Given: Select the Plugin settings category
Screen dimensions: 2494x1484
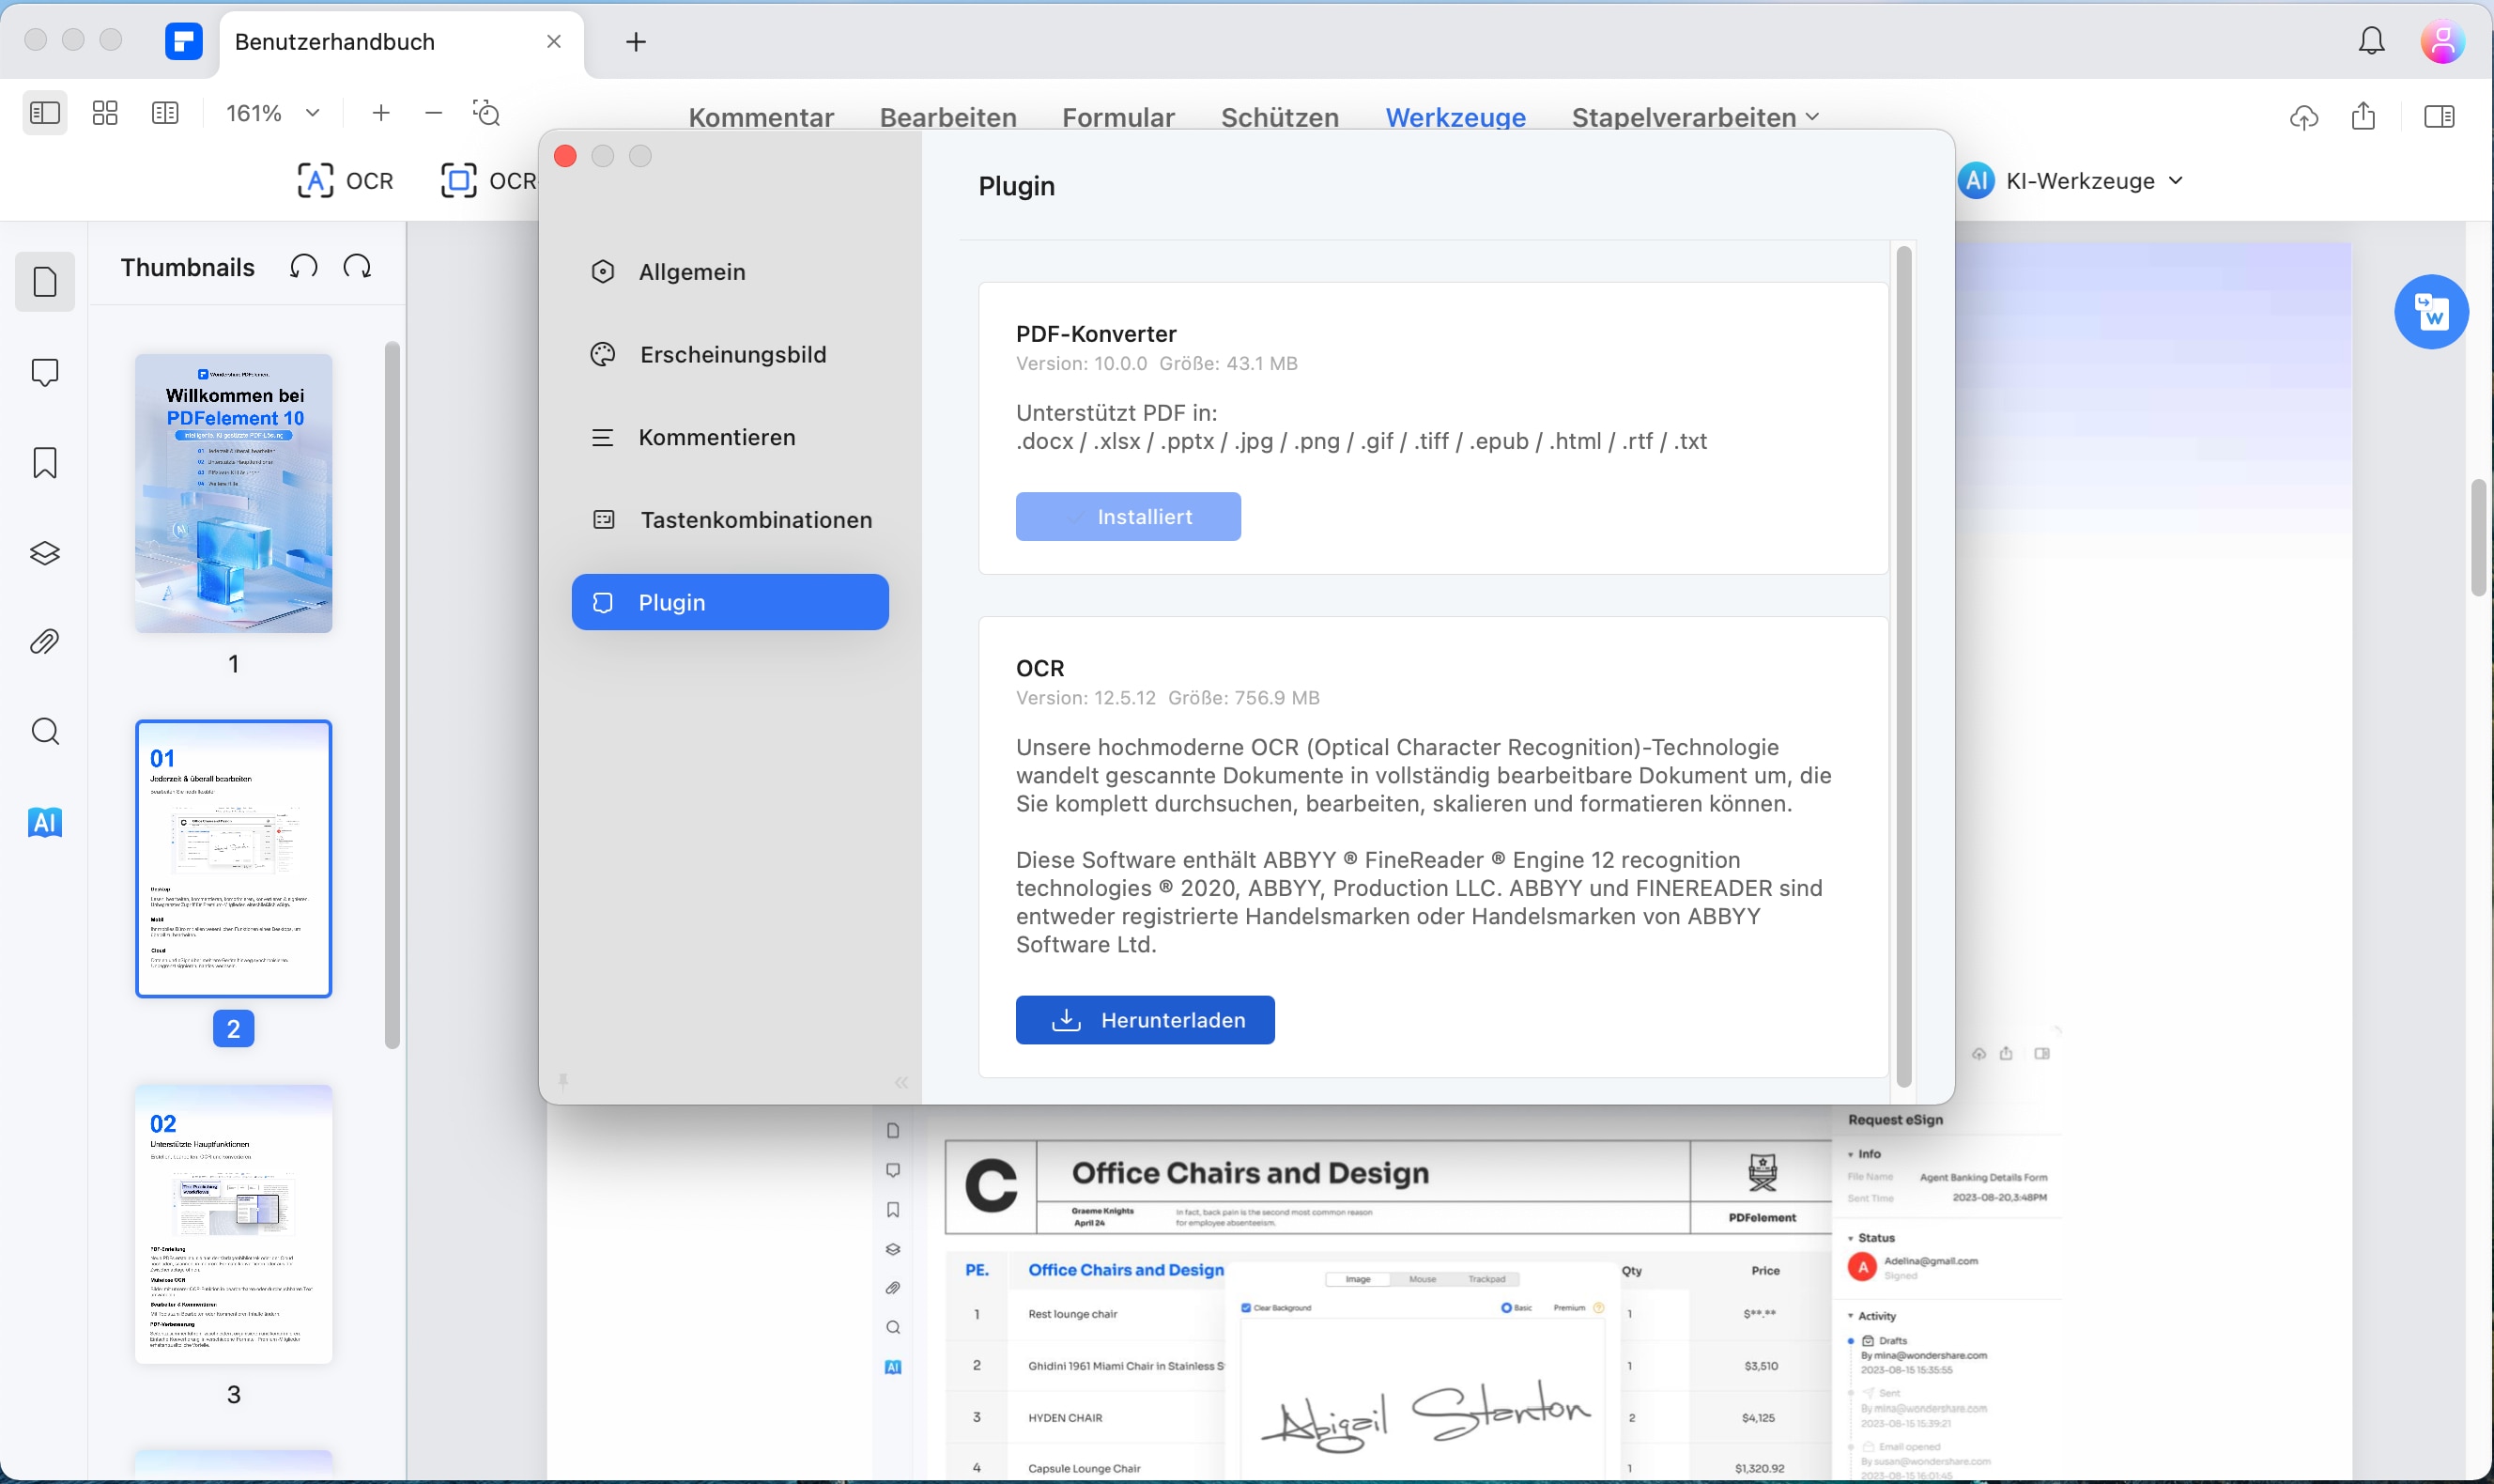Looking at the screenshot, I should (730, 602).
